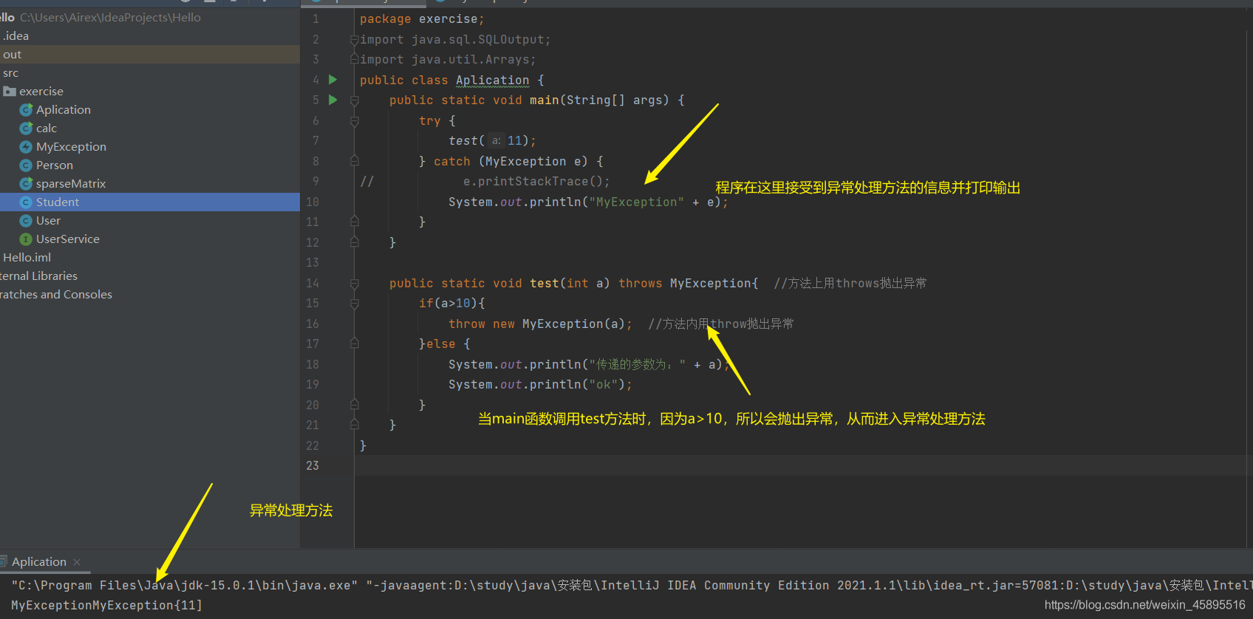Click the MyExceptionMyException{11} console output
1253x619 pixels.
106,605
